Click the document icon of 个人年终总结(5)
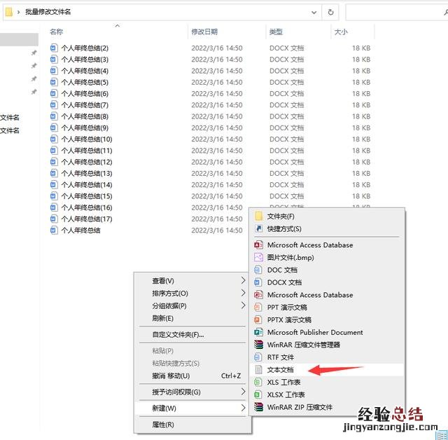This screenshot has width=448, height=440. pyautogui.click(x=54, y=82)
